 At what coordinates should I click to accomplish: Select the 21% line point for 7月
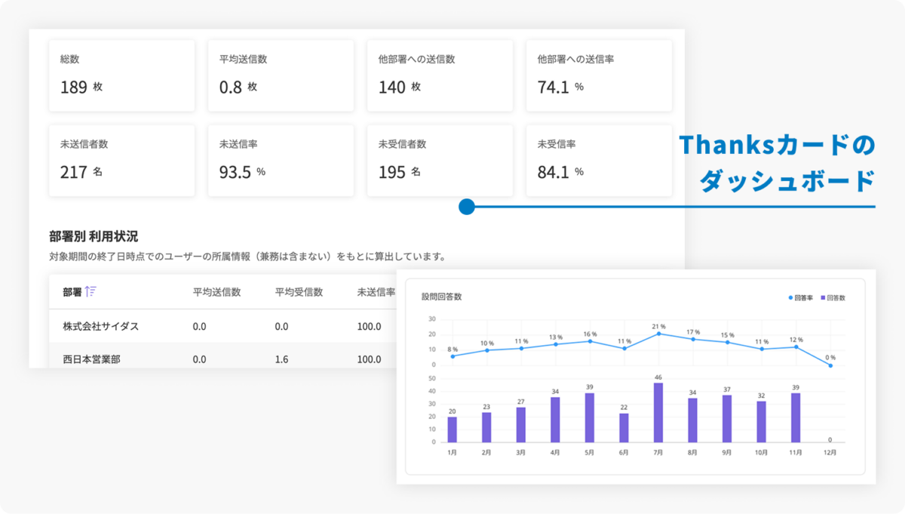click(658, 334)
